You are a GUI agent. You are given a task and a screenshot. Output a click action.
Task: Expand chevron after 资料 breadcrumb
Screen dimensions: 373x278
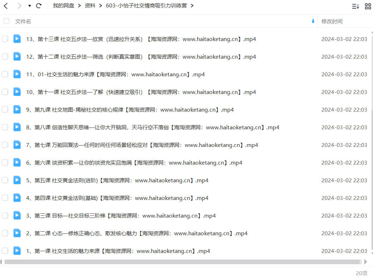pos(101,5)
